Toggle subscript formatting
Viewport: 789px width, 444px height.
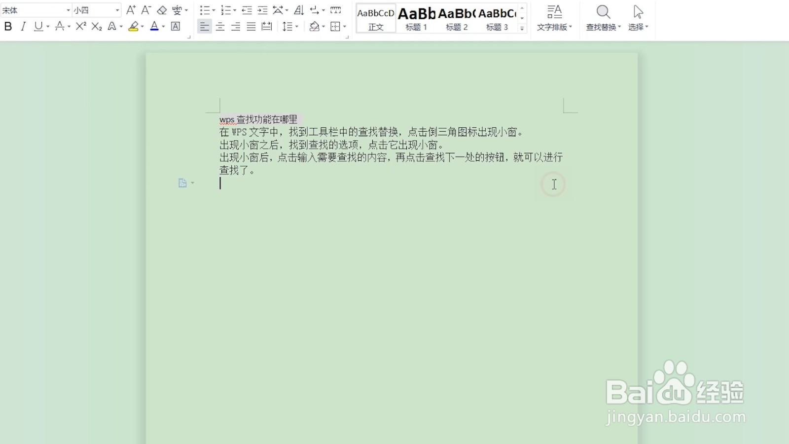coord(97,26)
